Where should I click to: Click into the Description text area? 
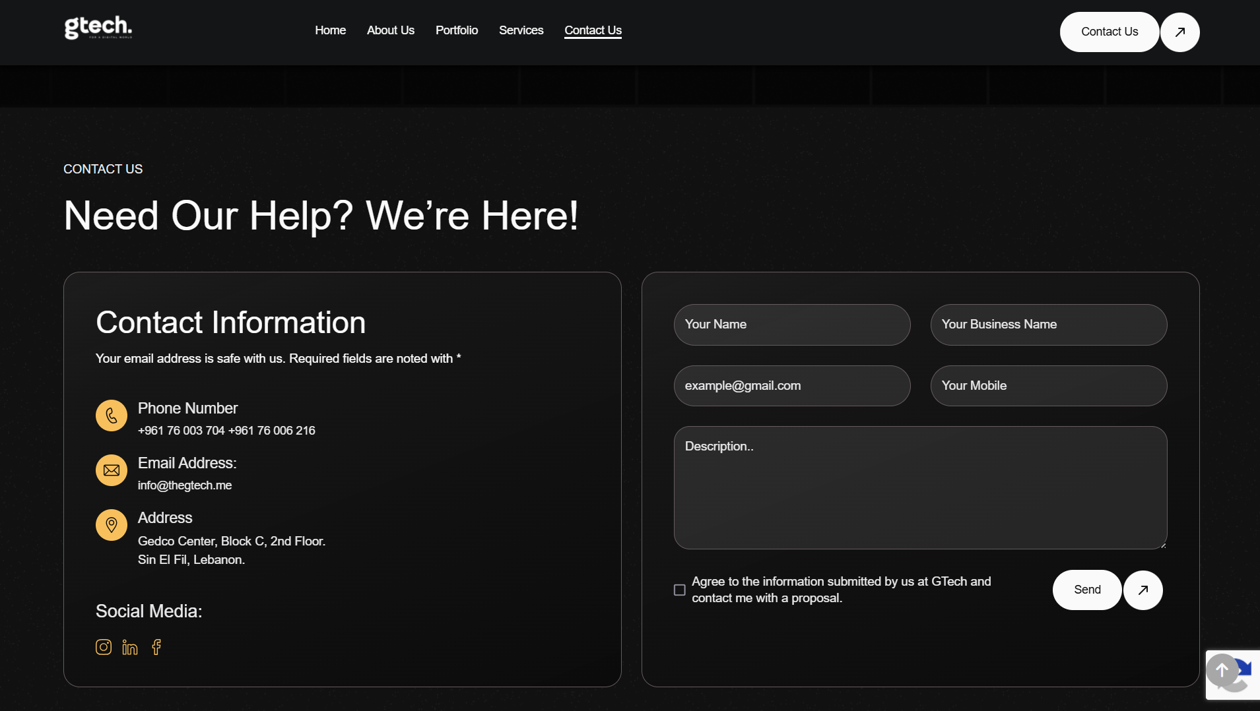(920, 487)
